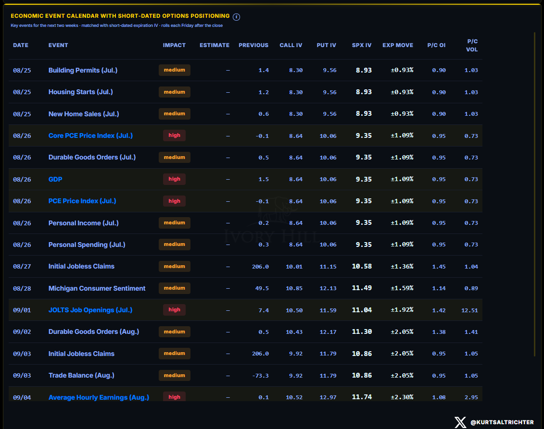The width and height of the screenshot is (544, 429).
Task: Select Initial Jobless Claims on 08/27
Action: click(x=81, y=266)
